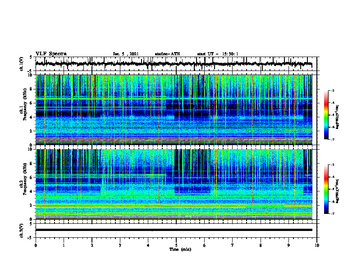This screenshot has width=357, height=275.
Task: Click the "-7" label on ch.2 colorbar
Action: [333, 213]
